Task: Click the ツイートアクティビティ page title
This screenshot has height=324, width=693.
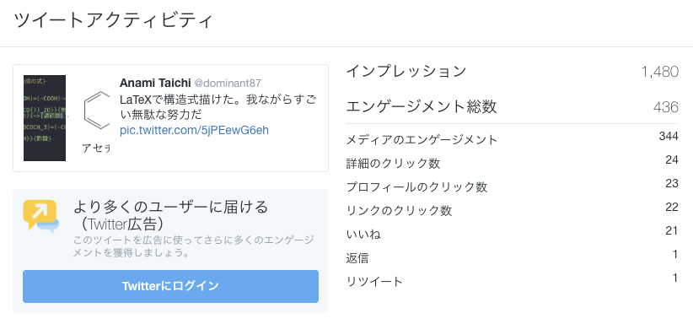Action: [114, 21]
